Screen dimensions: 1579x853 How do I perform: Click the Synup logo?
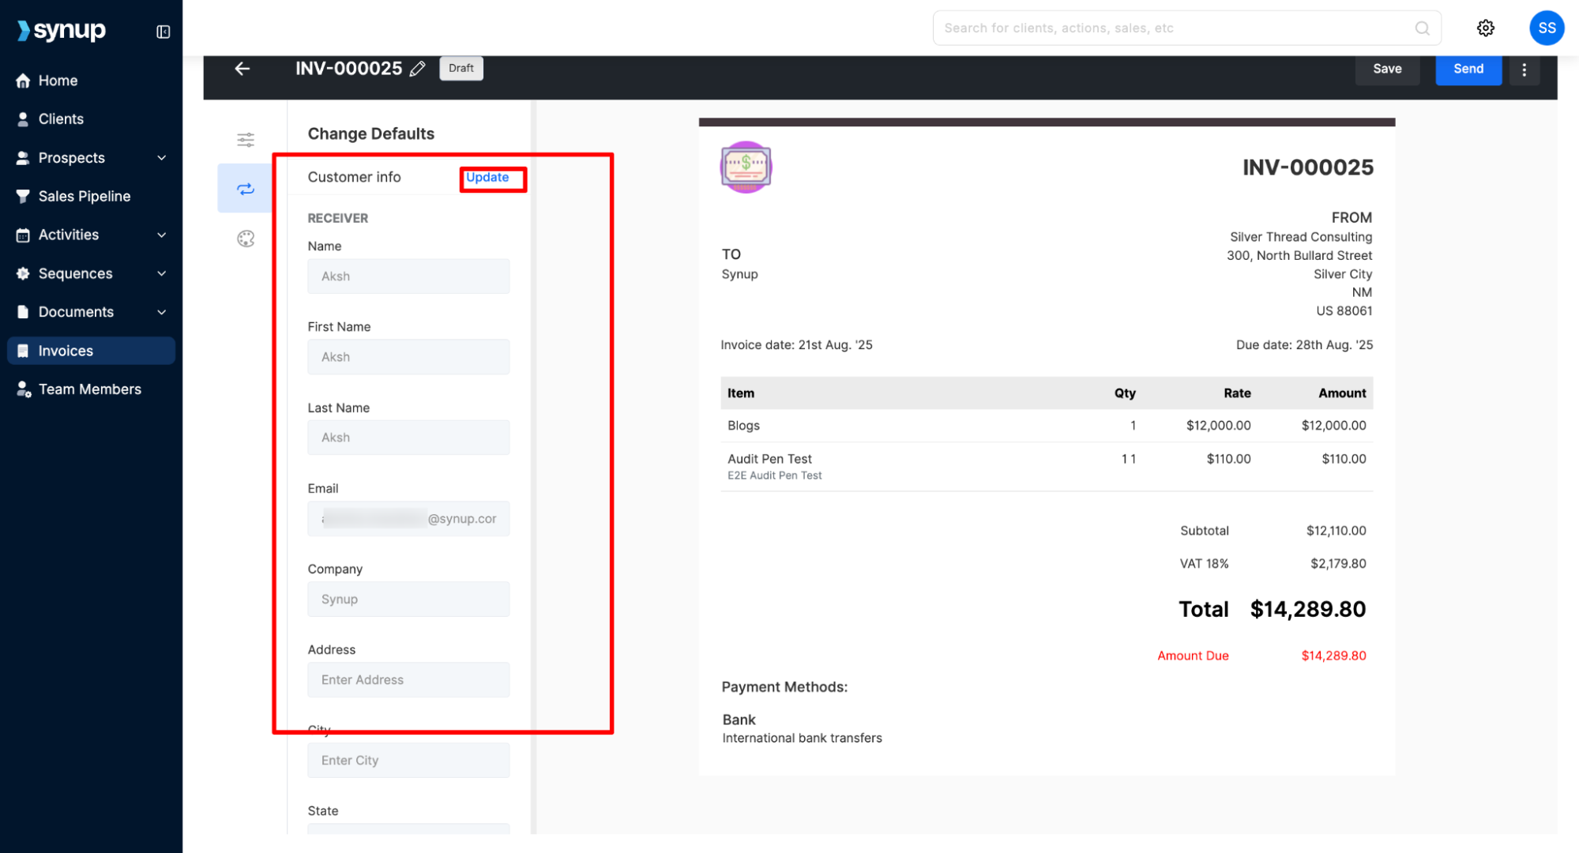click(62, 30)
